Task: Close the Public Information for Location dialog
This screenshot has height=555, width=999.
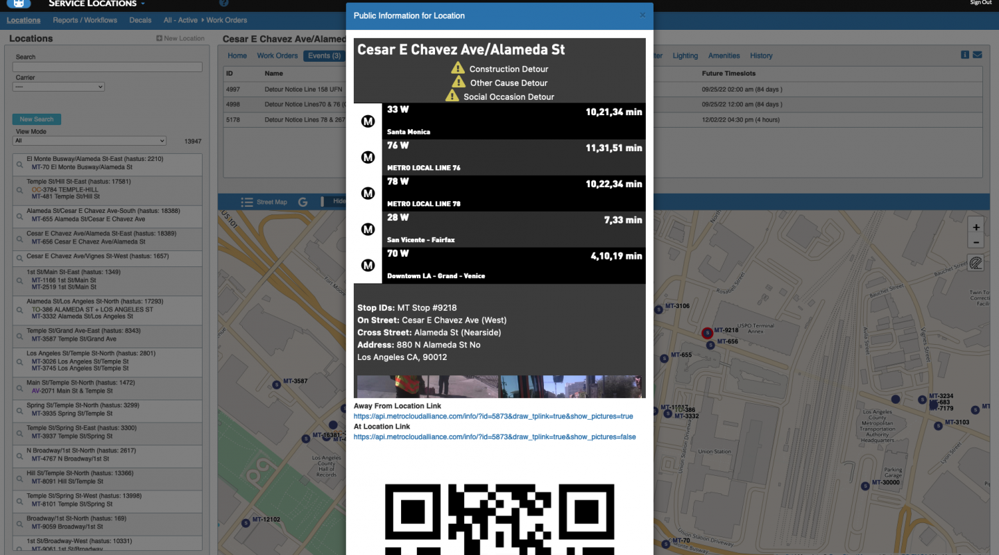Action: click(x=642, y=15)
